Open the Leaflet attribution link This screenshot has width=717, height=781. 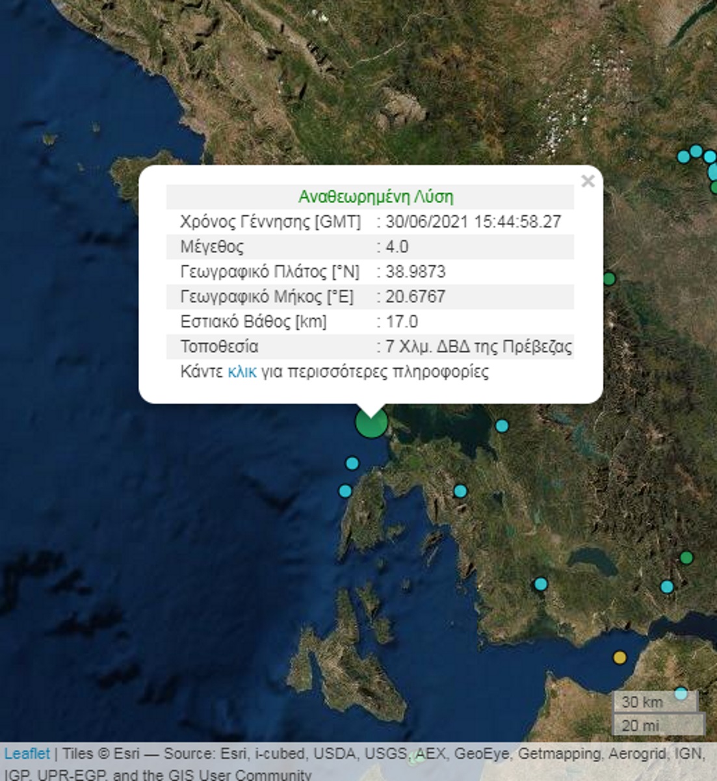point(27,754)
